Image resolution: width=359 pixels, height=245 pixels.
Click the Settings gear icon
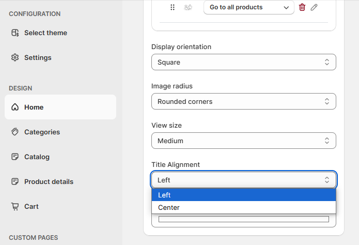[15, 57]
